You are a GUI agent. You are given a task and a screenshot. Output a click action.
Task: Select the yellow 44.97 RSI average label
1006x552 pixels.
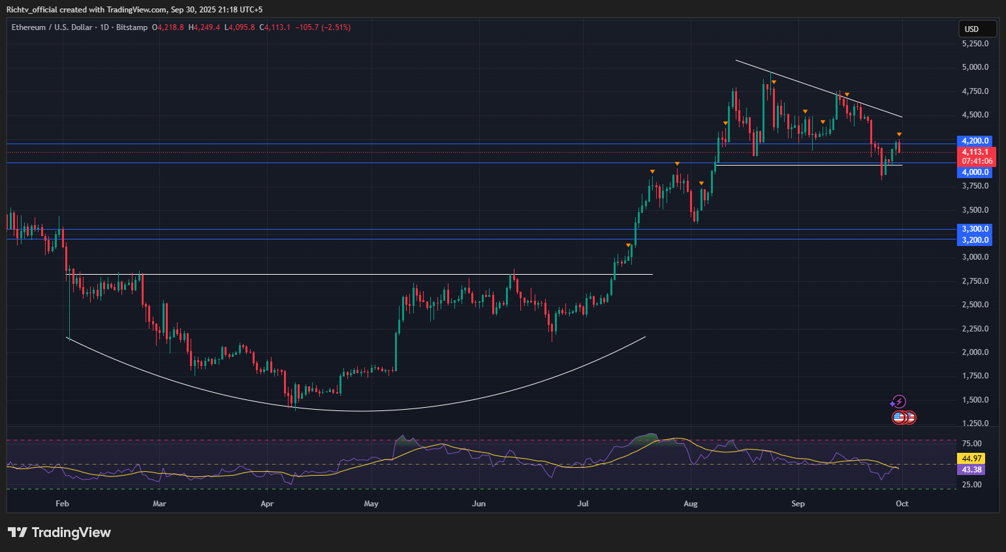(x=971, y=459)
